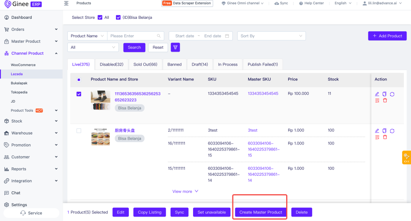
Task: Click the Set unavailable button
Action: [212, 212]
